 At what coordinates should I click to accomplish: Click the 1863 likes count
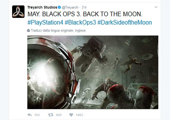79,115
